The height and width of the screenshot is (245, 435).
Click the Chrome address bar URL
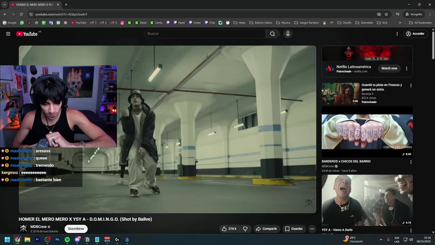62,14
